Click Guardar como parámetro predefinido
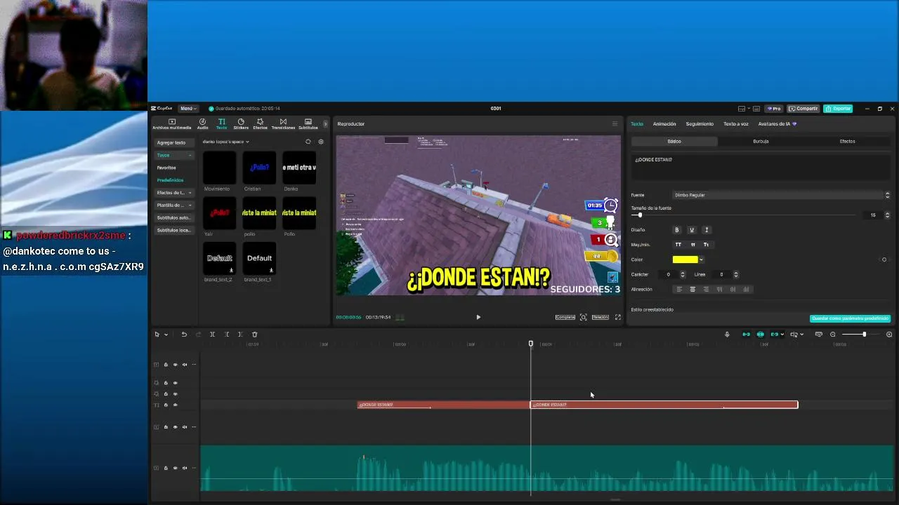Viewport: 899px width, 505px height. point(851,318)
